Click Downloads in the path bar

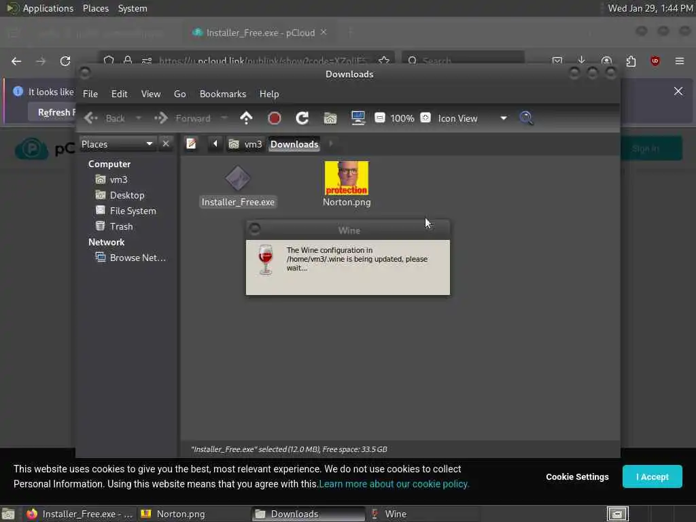(294, 144)
